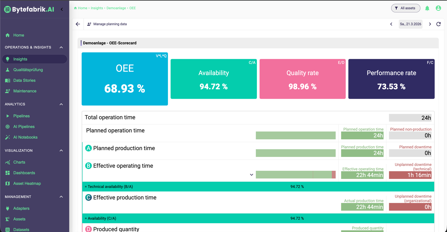Expand the Effective operating time details chevron
This screenshot has width=447, height=232.
click(252, 175)
